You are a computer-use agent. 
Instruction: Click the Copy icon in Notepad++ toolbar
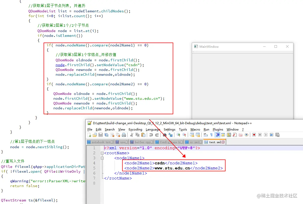137,135
